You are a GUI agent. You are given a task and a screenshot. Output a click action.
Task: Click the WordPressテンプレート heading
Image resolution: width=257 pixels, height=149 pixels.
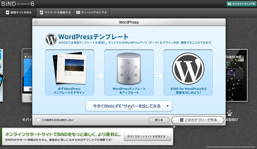click(x=93, y=37)
